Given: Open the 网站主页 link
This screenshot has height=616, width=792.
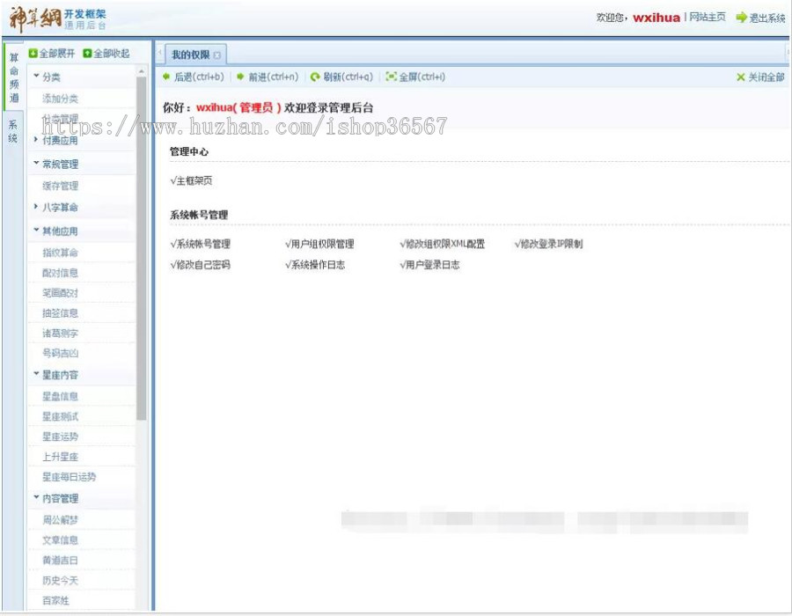Looking at the screenshot, I should (x=708, y=18).
